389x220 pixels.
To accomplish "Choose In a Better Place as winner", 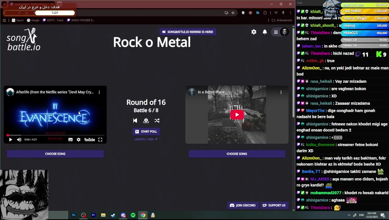I will (x=237, y=154).
